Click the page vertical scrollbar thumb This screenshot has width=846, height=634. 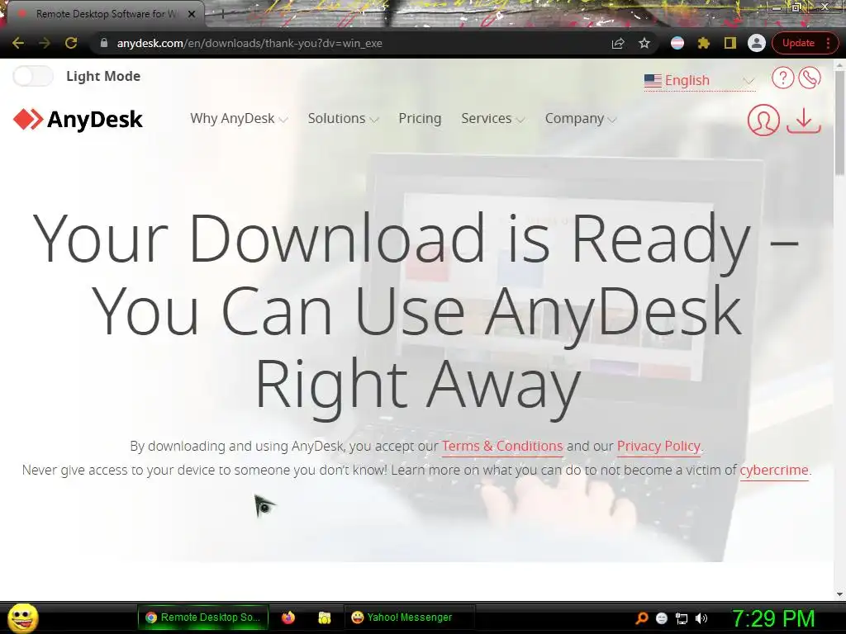(839, 122)
